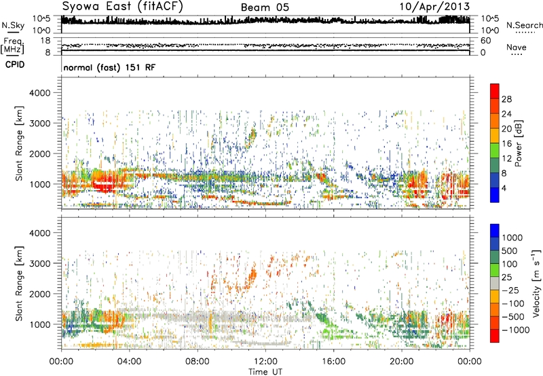Click the '-1000' tick on Velocity colorbar

coord(515,330)
